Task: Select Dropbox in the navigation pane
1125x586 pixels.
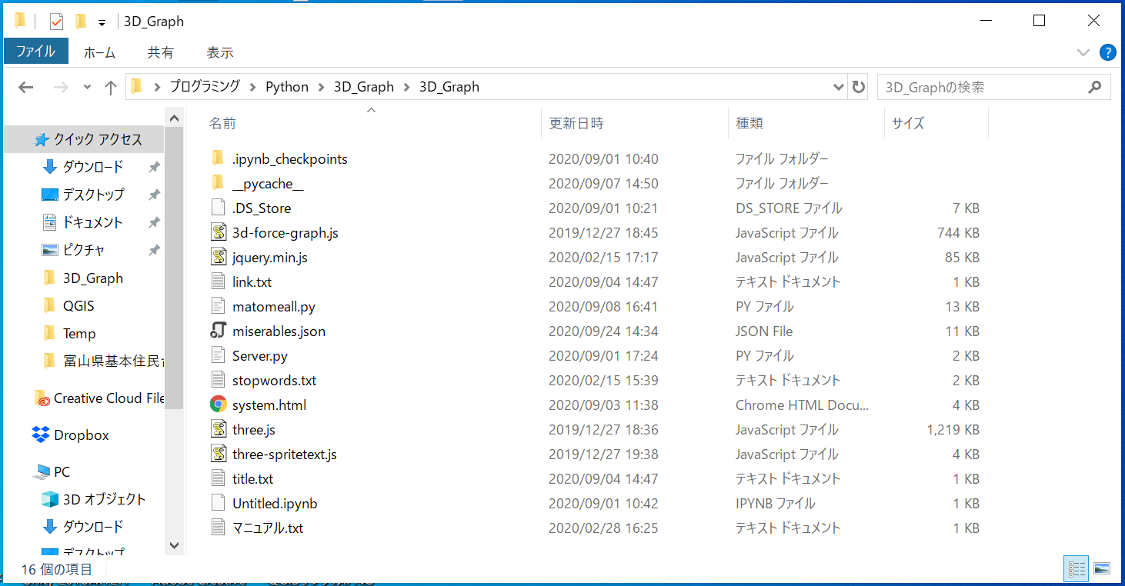Action: pos(81,435)
